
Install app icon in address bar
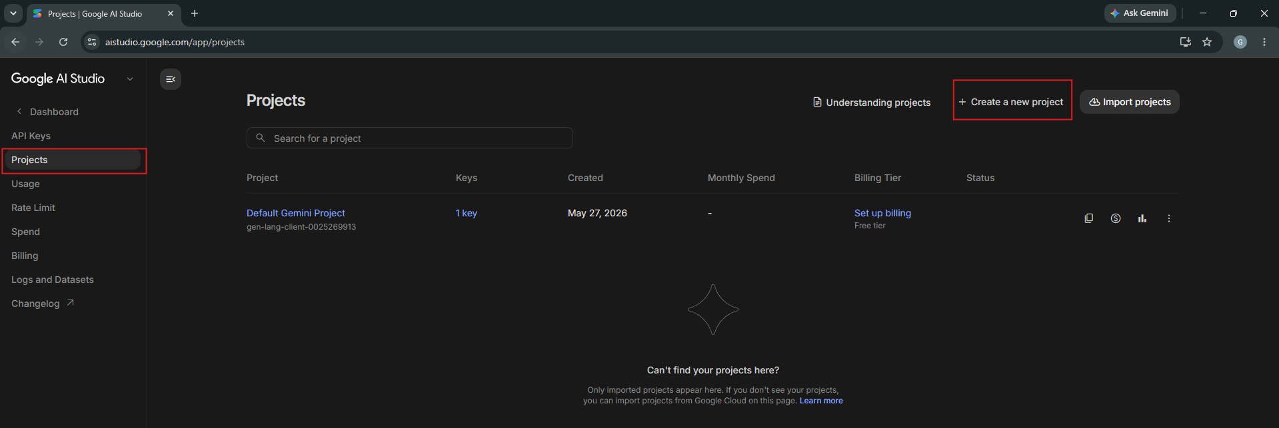pos(1186,42)
